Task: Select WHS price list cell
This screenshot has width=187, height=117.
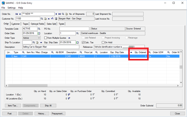Action: point(86,56)
